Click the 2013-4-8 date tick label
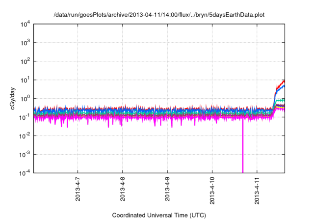Viewport: 314px width, 220px height. (x=123, y=189)
